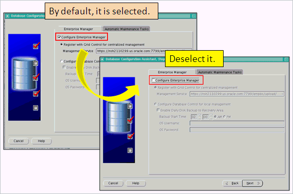The image size is (293, 194).
Task: Click Cancel button in front window
Action: coord(113,183)
